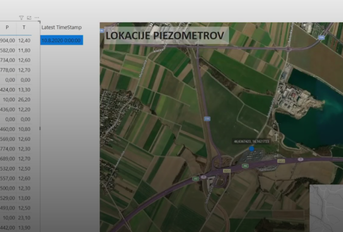Sort the table by the P column header
This screenshot has width=343, height=232.
7,27
